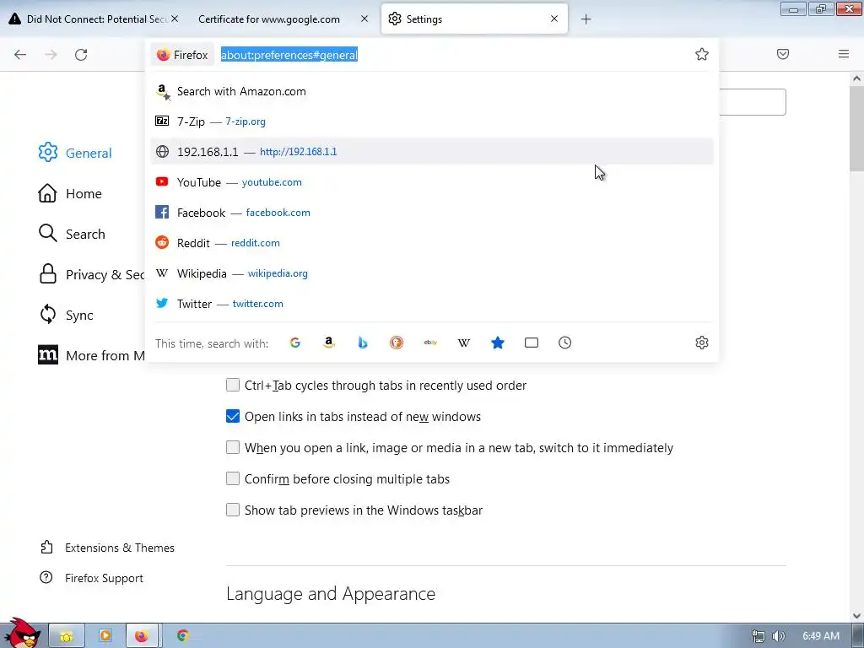Open Privacy & Security settings category
The image size is (864, 648).
91,274
